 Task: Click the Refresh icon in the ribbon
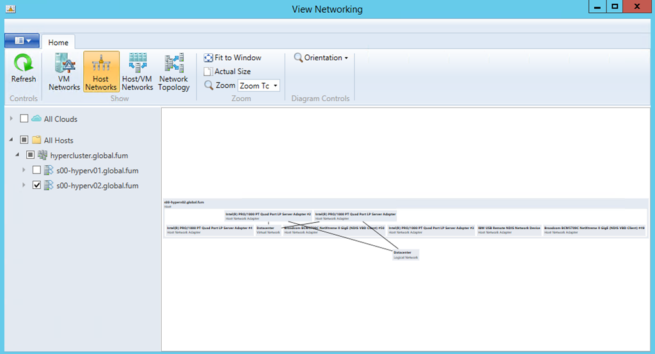pyautogui.click(x=24, y=64)
